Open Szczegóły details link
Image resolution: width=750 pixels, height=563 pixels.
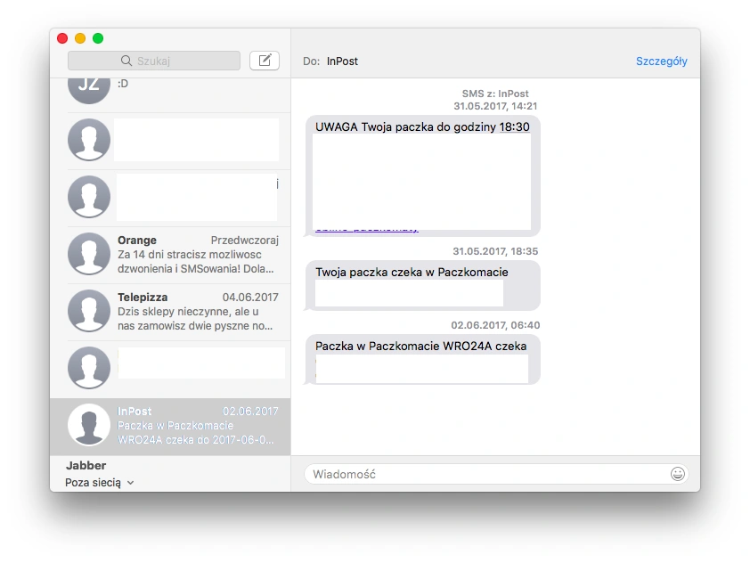click(x=662, y=61)
